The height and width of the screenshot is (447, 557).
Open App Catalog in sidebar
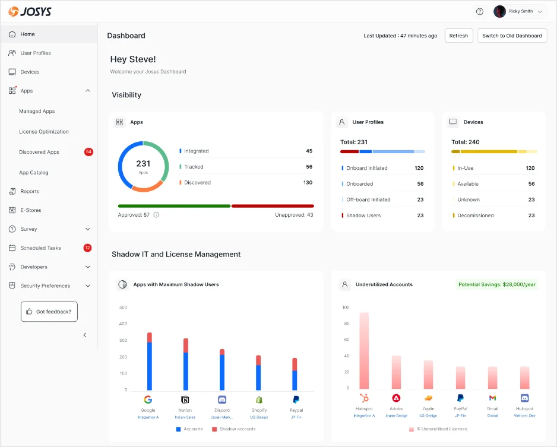coord(34,172)
